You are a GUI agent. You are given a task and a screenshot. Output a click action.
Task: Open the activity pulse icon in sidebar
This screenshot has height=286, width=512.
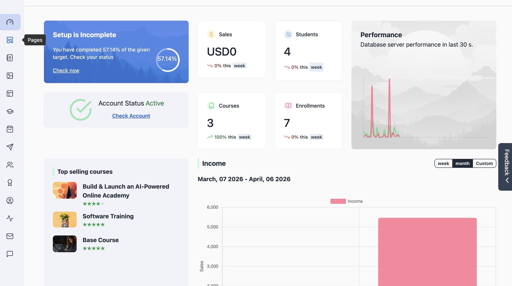pyautogui.click(x=10, y=218)
